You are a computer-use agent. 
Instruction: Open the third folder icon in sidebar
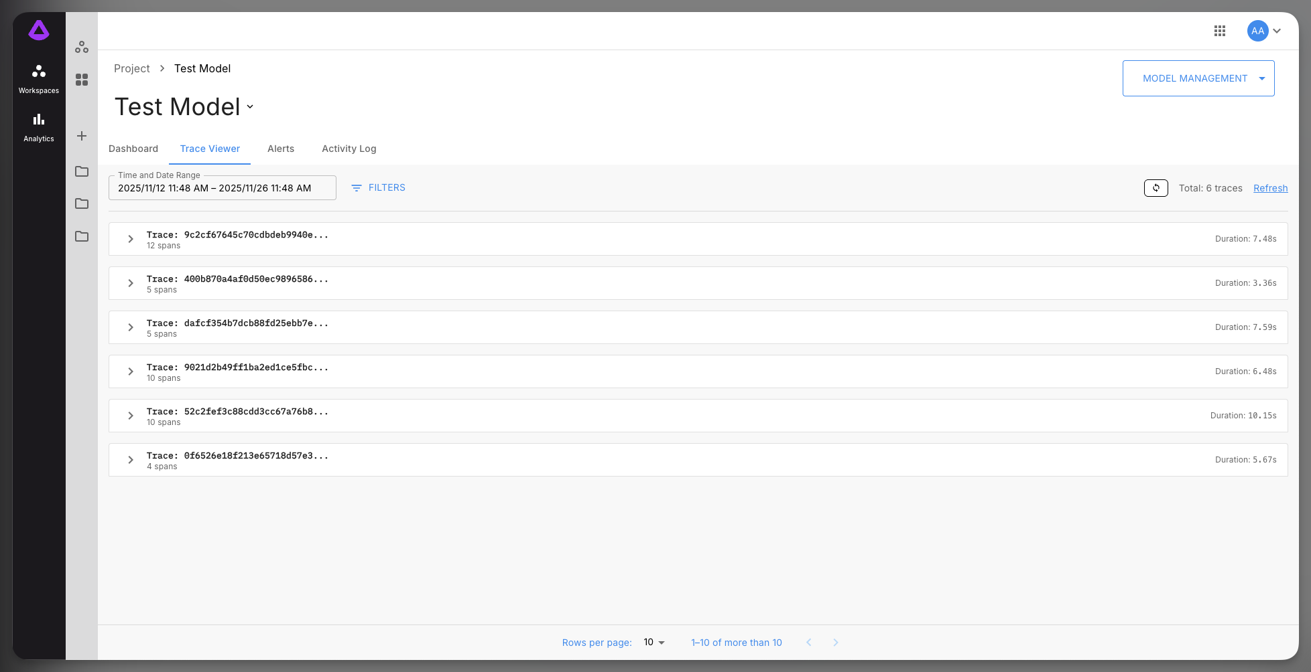(x=82, y=236)
